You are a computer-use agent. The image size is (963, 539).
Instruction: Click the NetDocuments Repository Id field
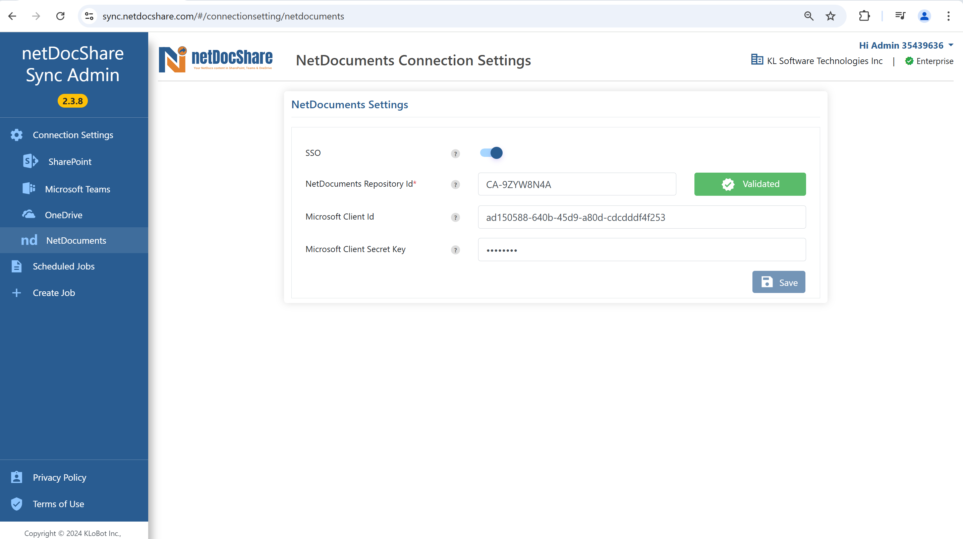[577, 184]
